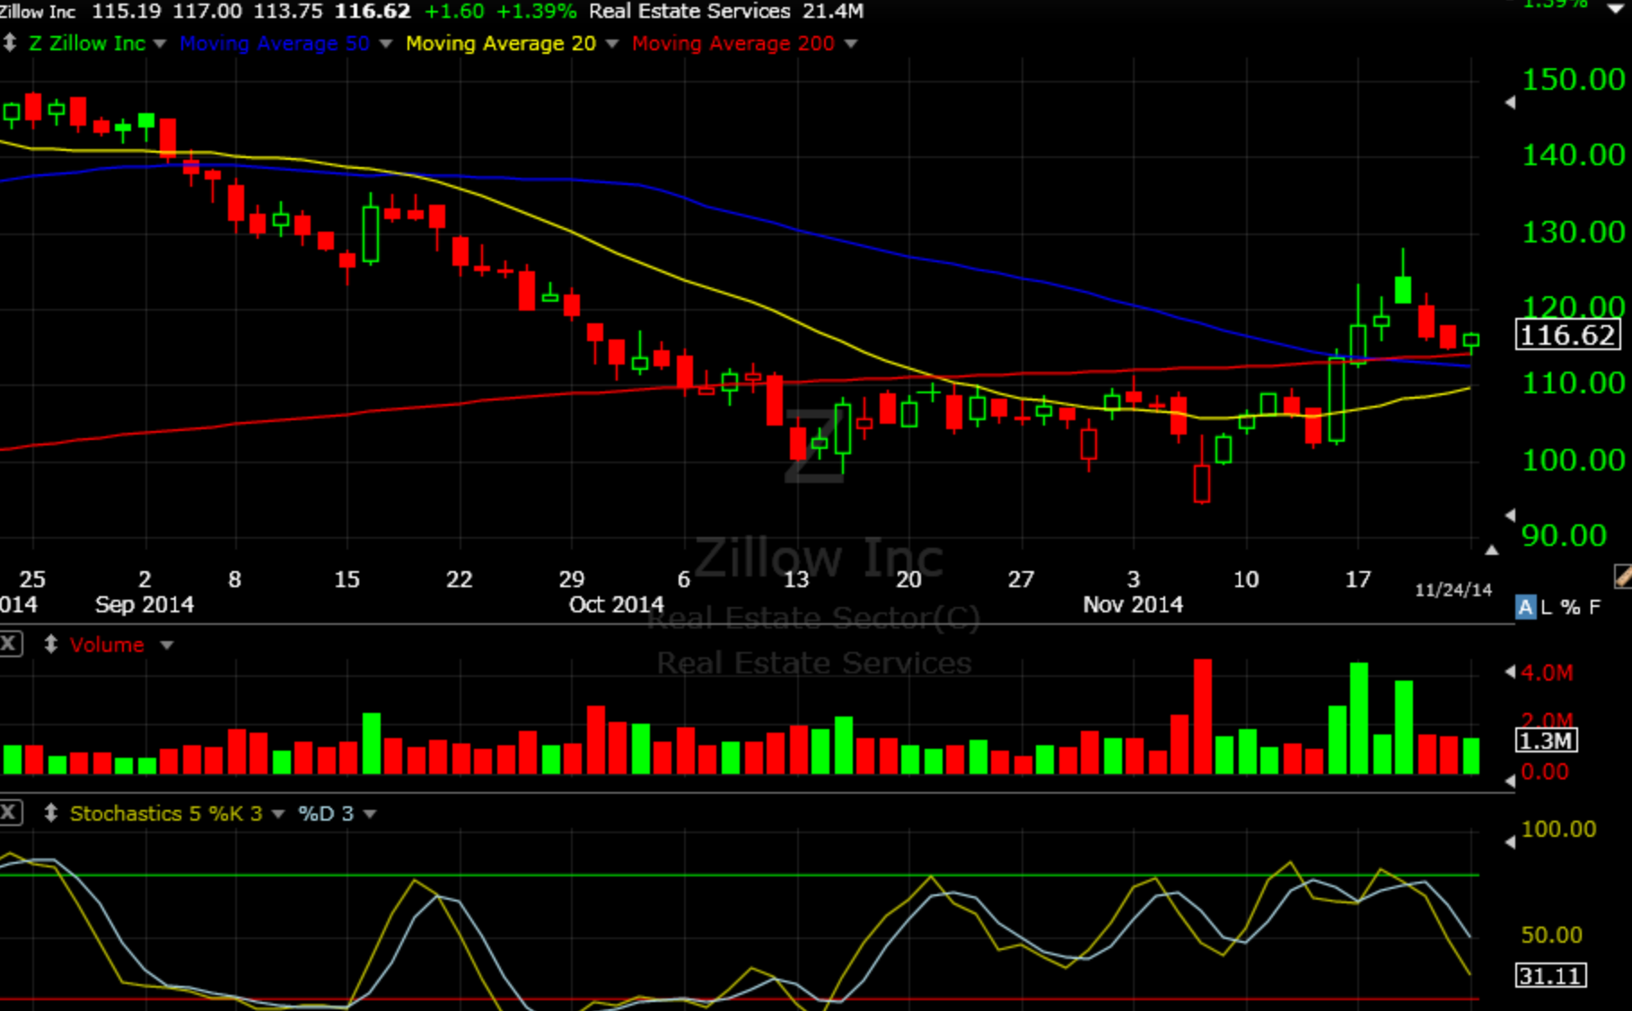Open the Z Zillow Inc series dropdown arrow

tap(160, 44)
